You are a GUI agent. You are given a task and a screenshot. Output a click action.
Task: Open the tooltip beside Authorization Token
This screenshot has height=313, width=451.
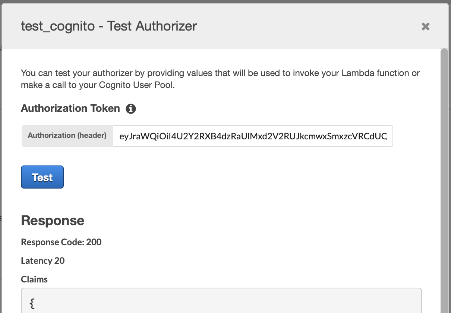131,108
